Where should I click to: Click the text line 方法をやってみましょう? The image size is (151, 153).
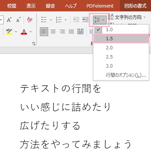point(75,144)
